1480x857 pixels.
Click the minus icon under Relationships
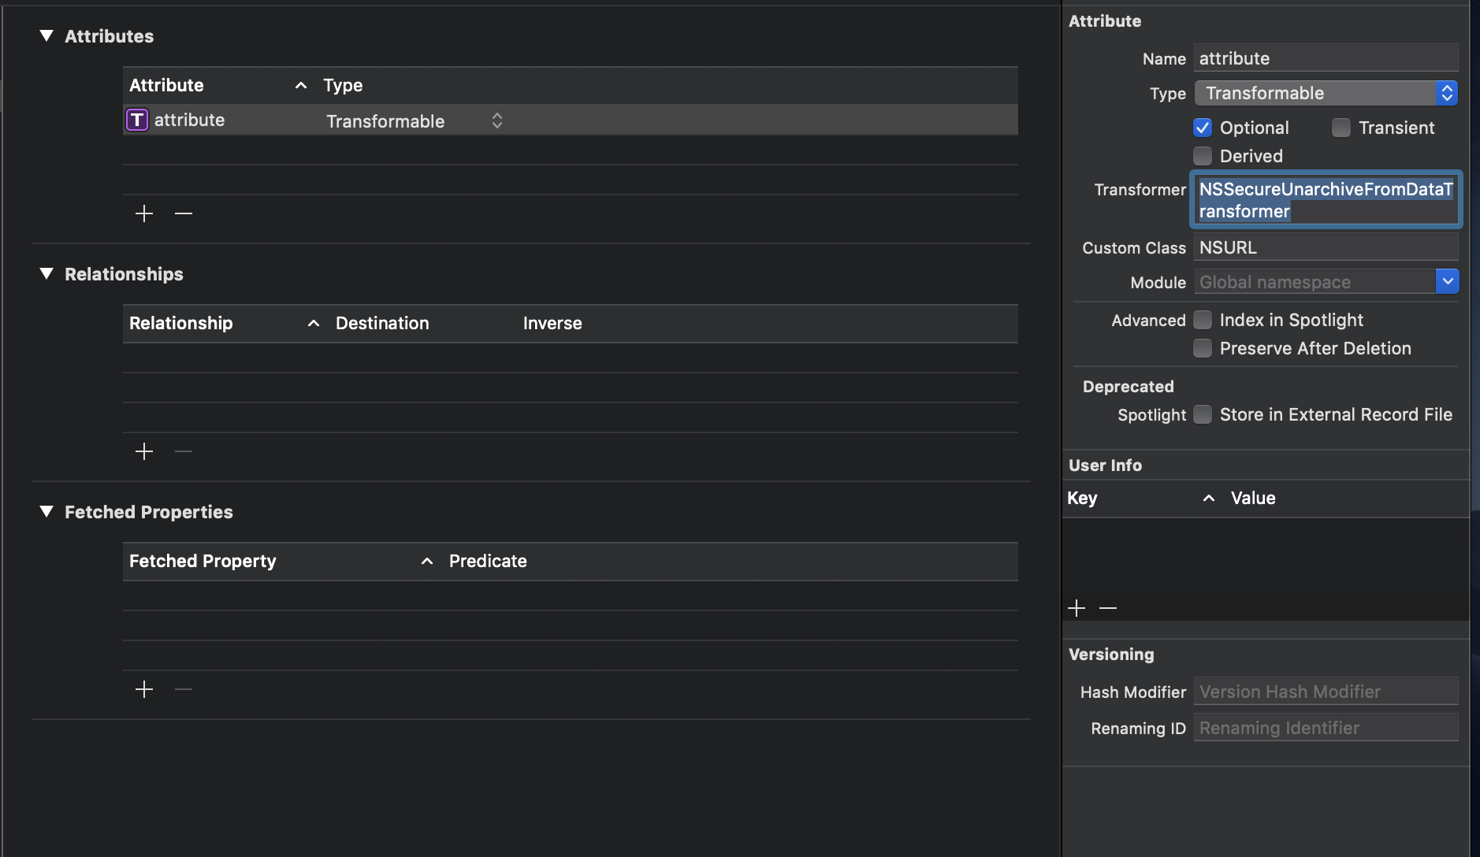[x=183, y=451]
